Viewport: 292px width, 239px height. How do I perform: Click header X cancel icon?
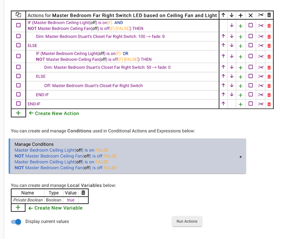(x=251, y=15)
